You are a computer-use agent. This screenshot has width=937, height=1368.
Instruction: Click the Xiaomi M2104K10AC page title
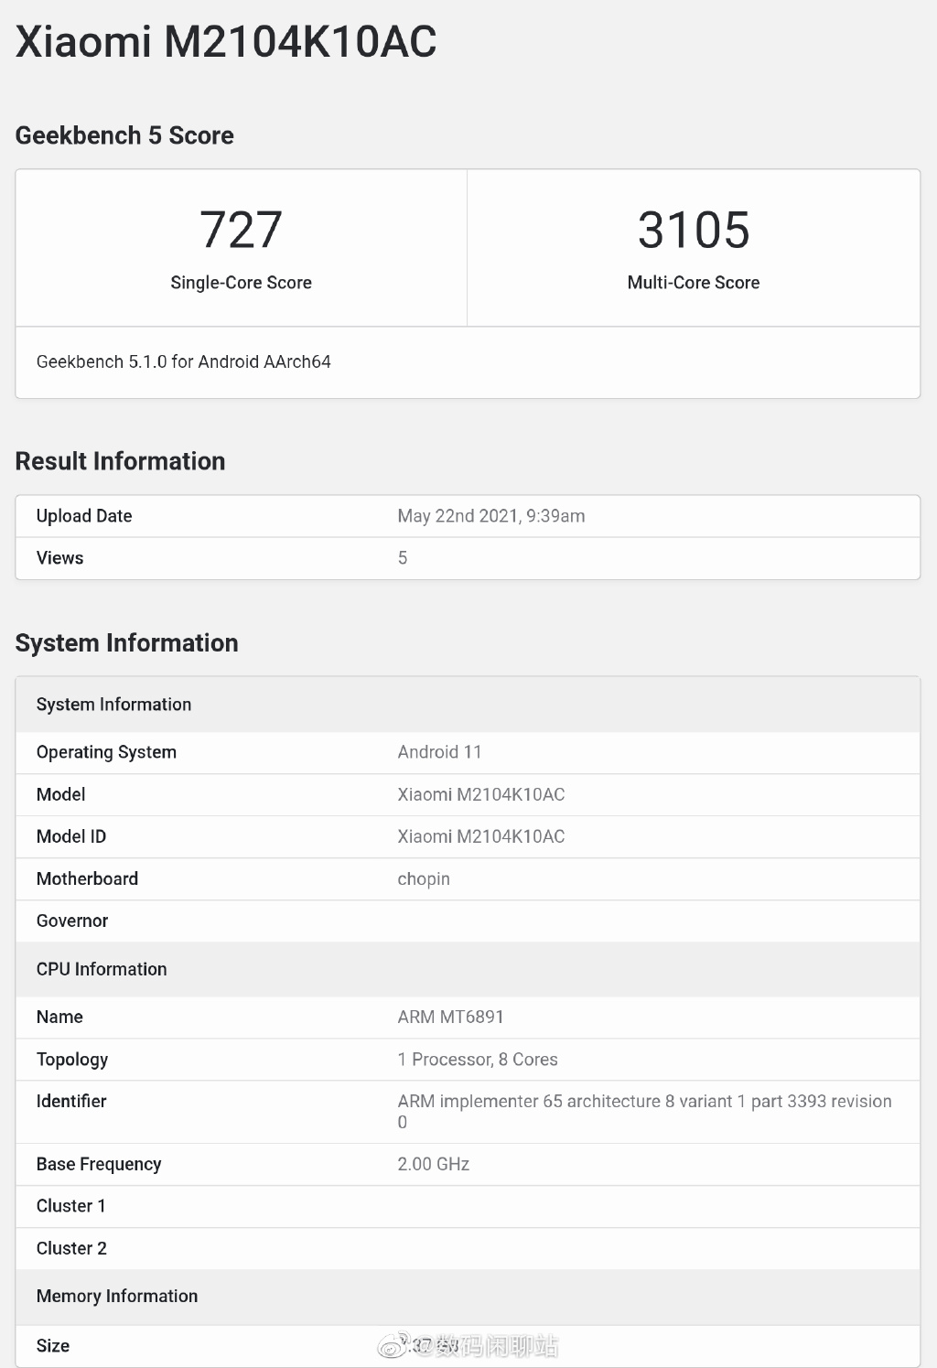pyautogui.click(x=226, y=42)
